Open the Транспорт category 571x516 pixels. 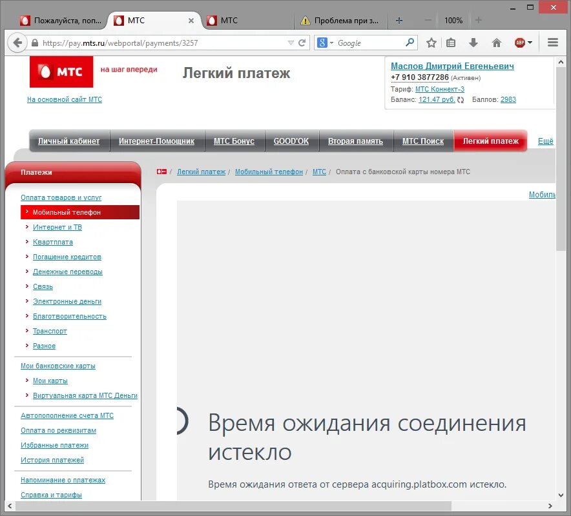click(50, 332)
